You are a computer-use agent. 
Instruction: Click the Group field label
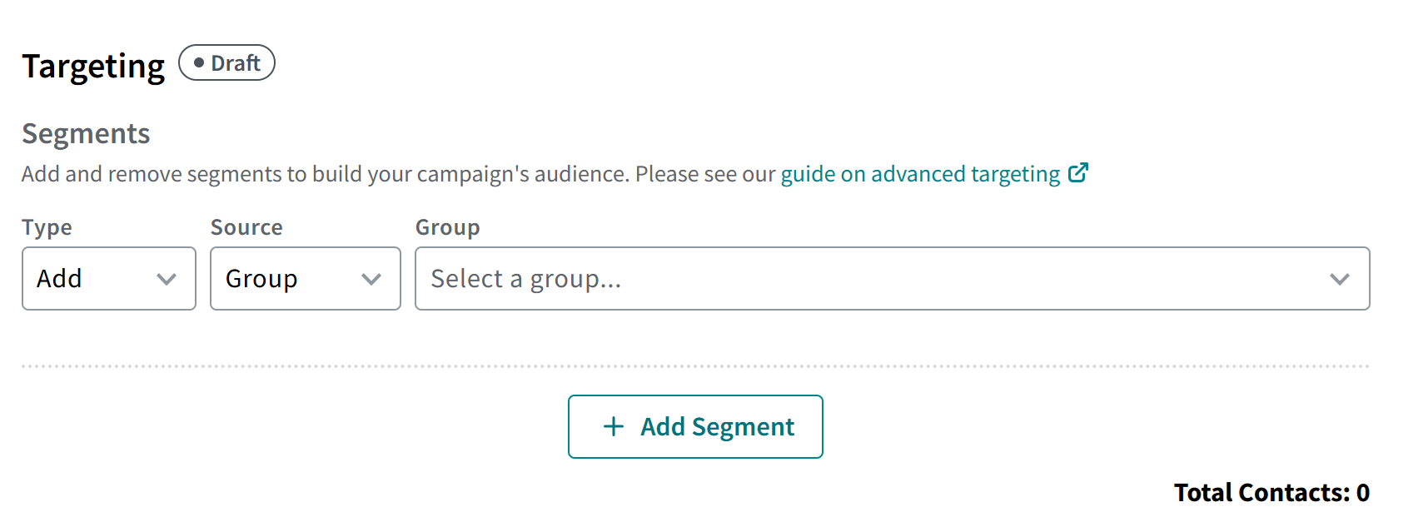click(x=447, y=227)
